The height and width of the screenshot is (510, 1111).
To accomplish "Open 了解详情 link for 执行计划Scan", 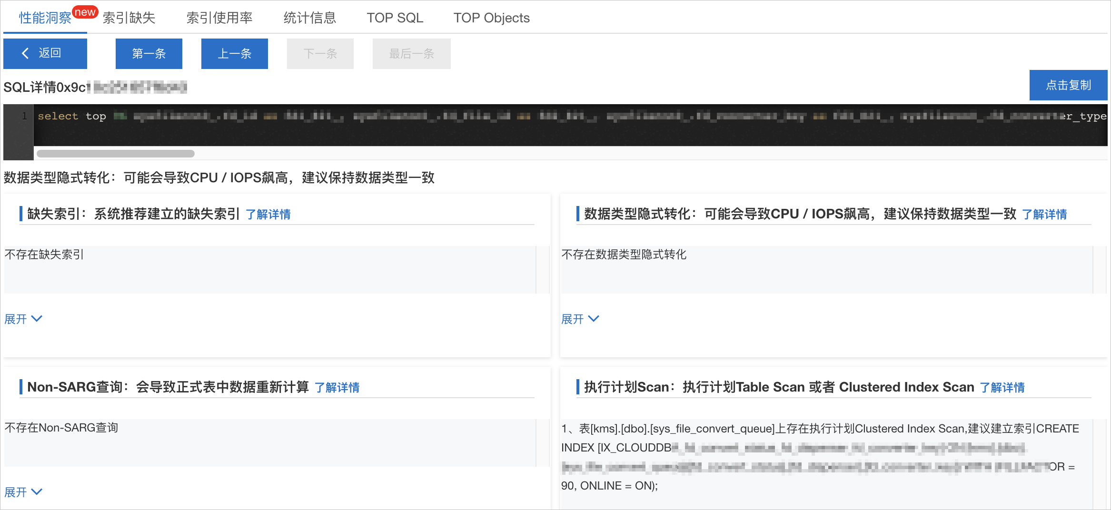I will point(1002,387).
